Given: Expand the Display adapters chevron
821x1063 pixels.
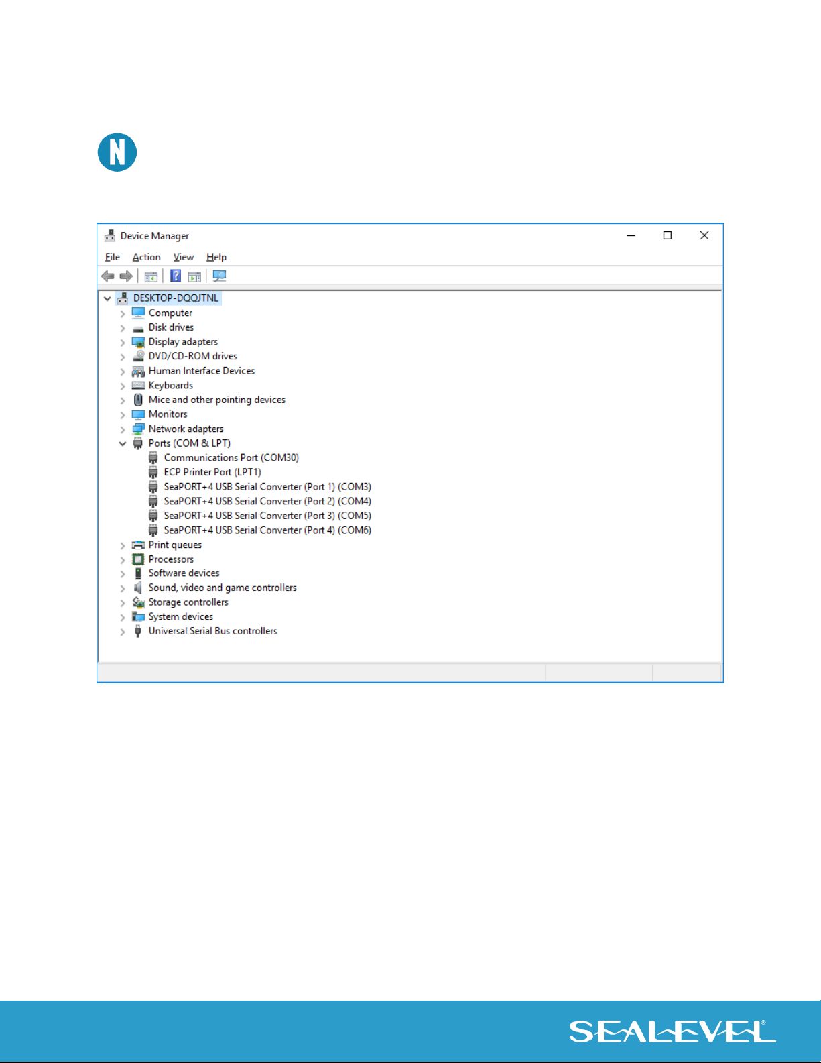Looking at the screenshot, I should tap(123, 342).
